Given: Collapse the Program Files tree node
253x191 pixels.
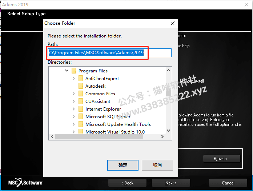Looking at the screenshot, I should [67, 71].
